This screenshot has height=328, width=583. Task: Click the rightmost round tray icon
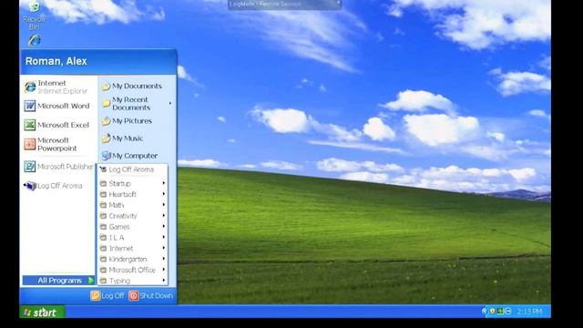[508, 311]
